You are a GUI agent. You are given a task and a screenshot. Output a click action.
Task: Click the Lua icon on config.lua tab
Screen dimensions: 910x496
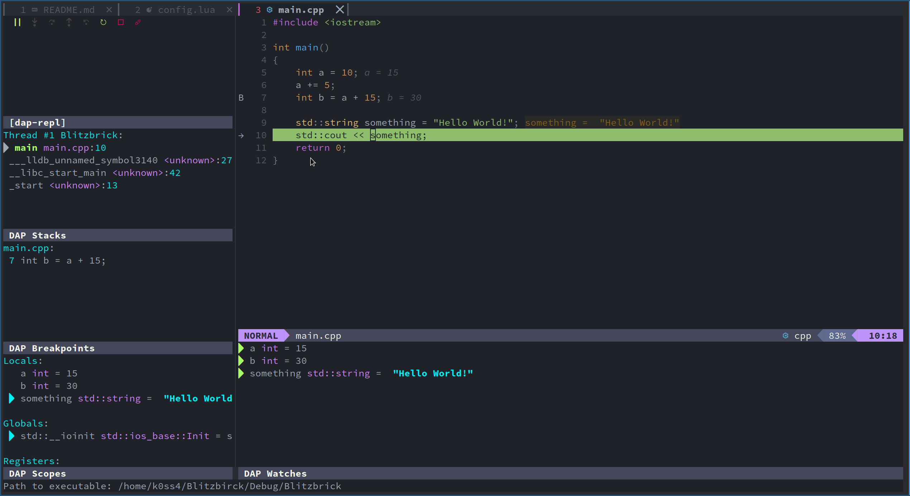pos(149,10)
